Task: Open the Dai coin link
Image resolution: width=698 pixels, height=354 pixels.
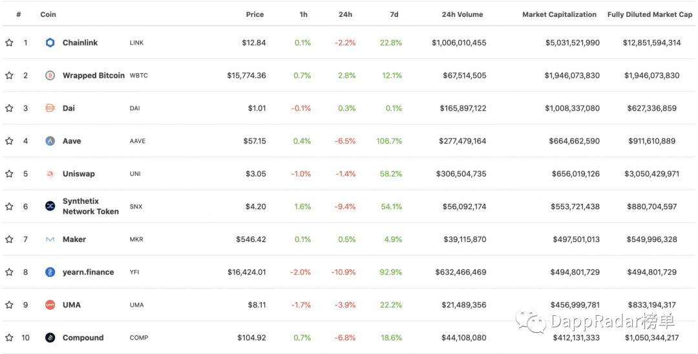Action: click(x=69, y=108)
